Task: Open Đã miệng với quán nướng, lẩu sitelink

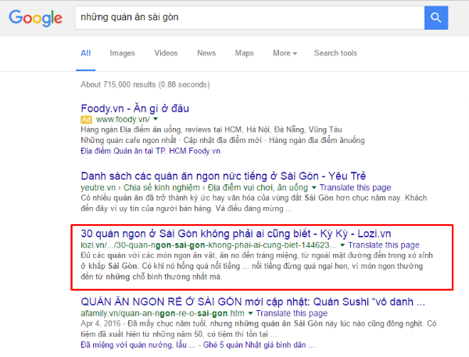Action: coord(138,345)
